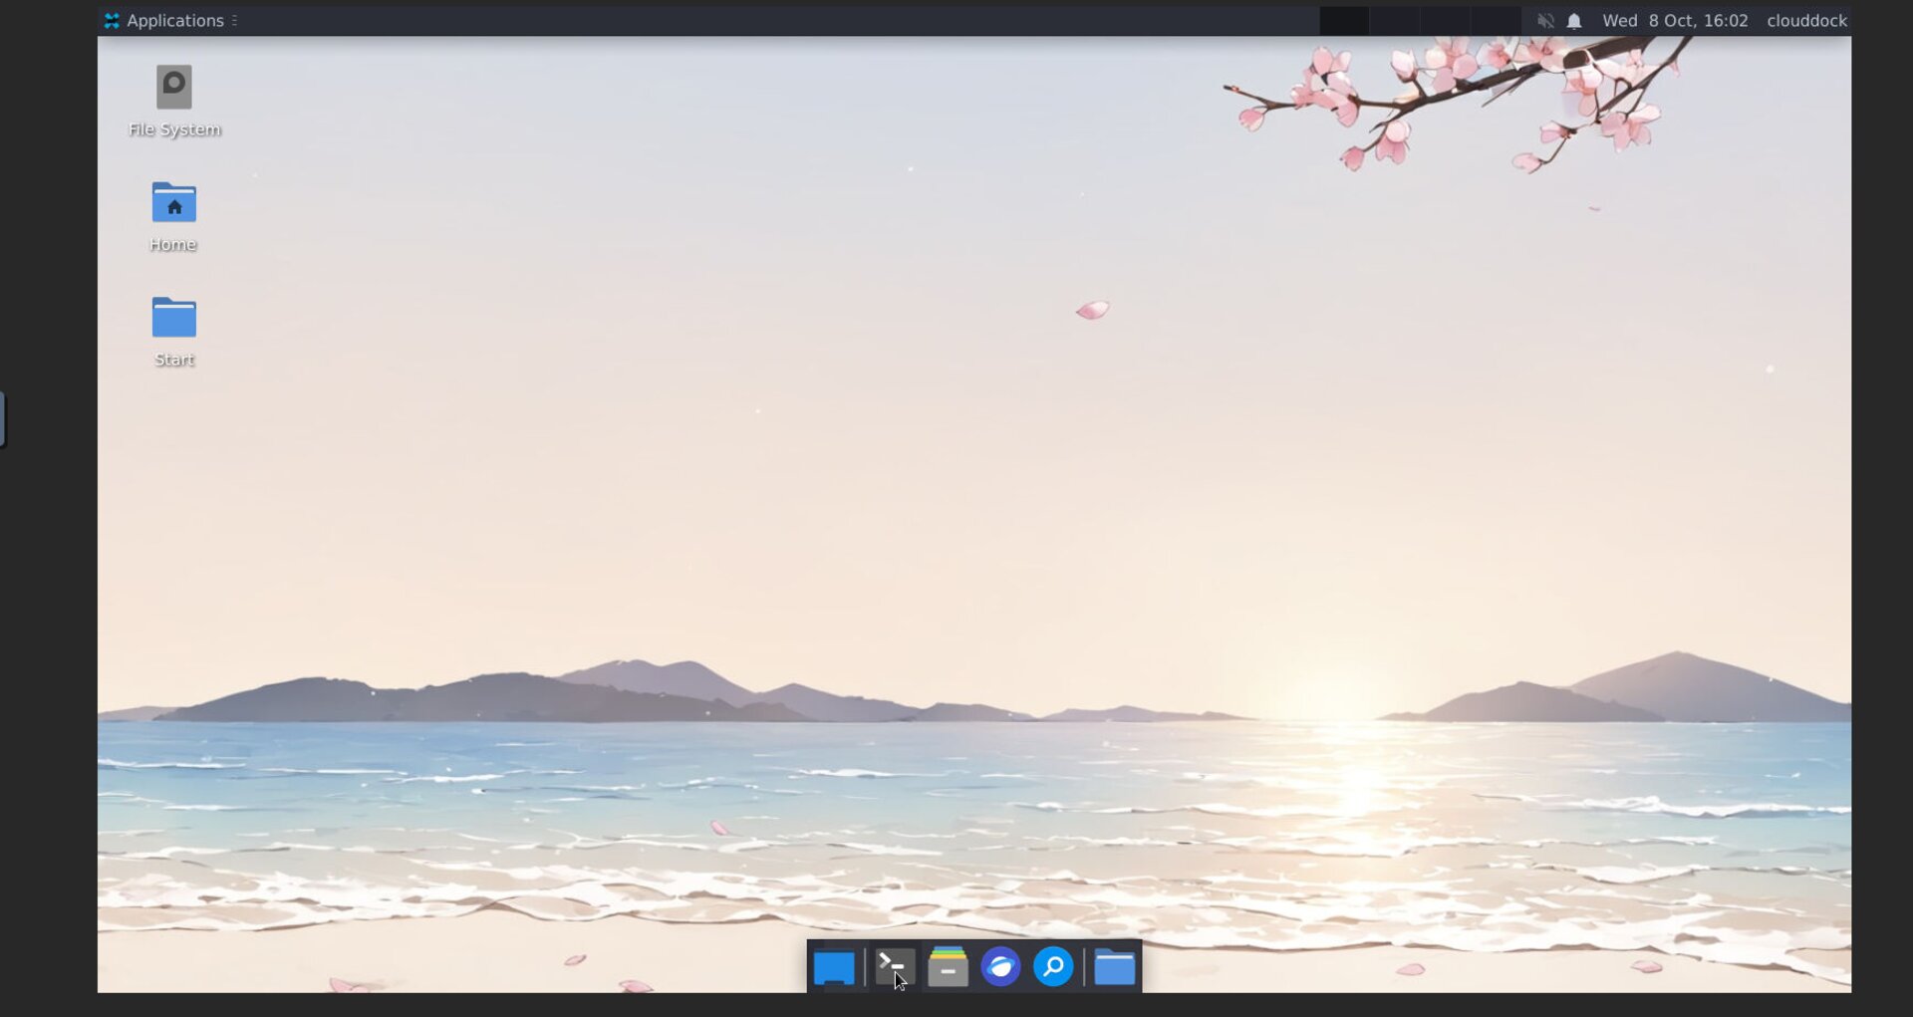Open the web browser from the dock
The height and width of the screenshot is (1017, 1913).
[x=1000, y=967]
